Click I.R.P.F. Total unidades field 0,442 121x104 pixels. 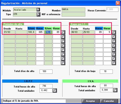pos(46,90)
